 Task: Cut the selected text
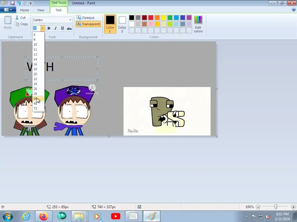(21, 18)
